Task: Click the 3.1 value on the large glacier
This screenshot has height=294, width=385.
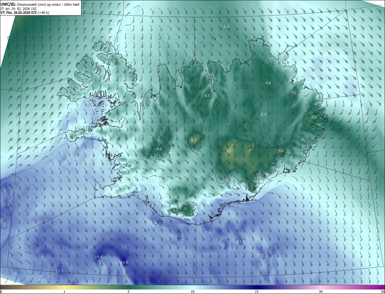Action: click(x=229, y=150)
